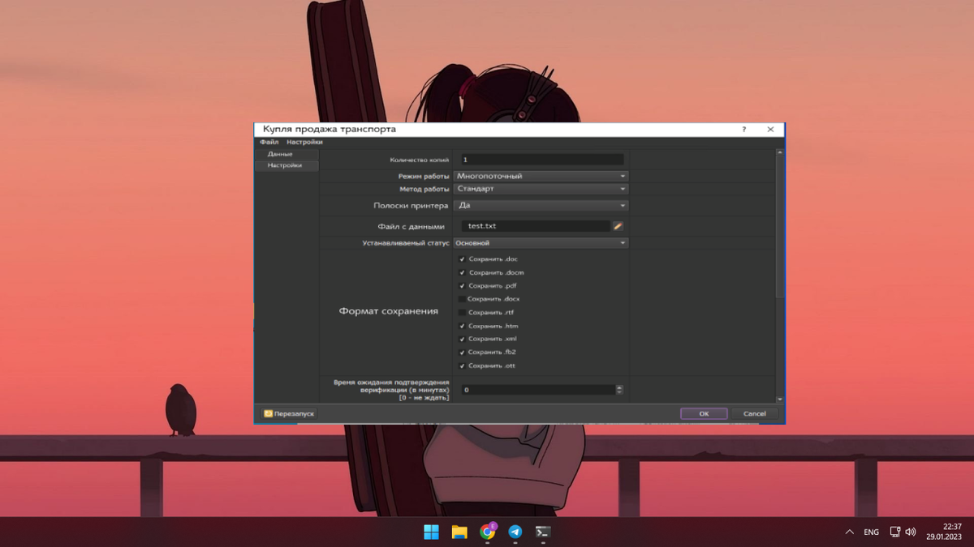Open the terminal app on the taskbar
This screenshot has height=547, width=974.
543,532
